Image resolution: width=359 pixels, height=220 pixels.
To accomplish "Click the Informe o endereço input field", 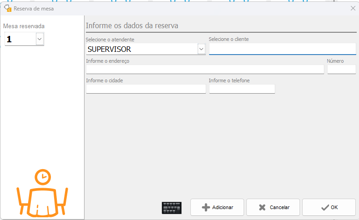I will pyautogui.click(x=204, y=69).
